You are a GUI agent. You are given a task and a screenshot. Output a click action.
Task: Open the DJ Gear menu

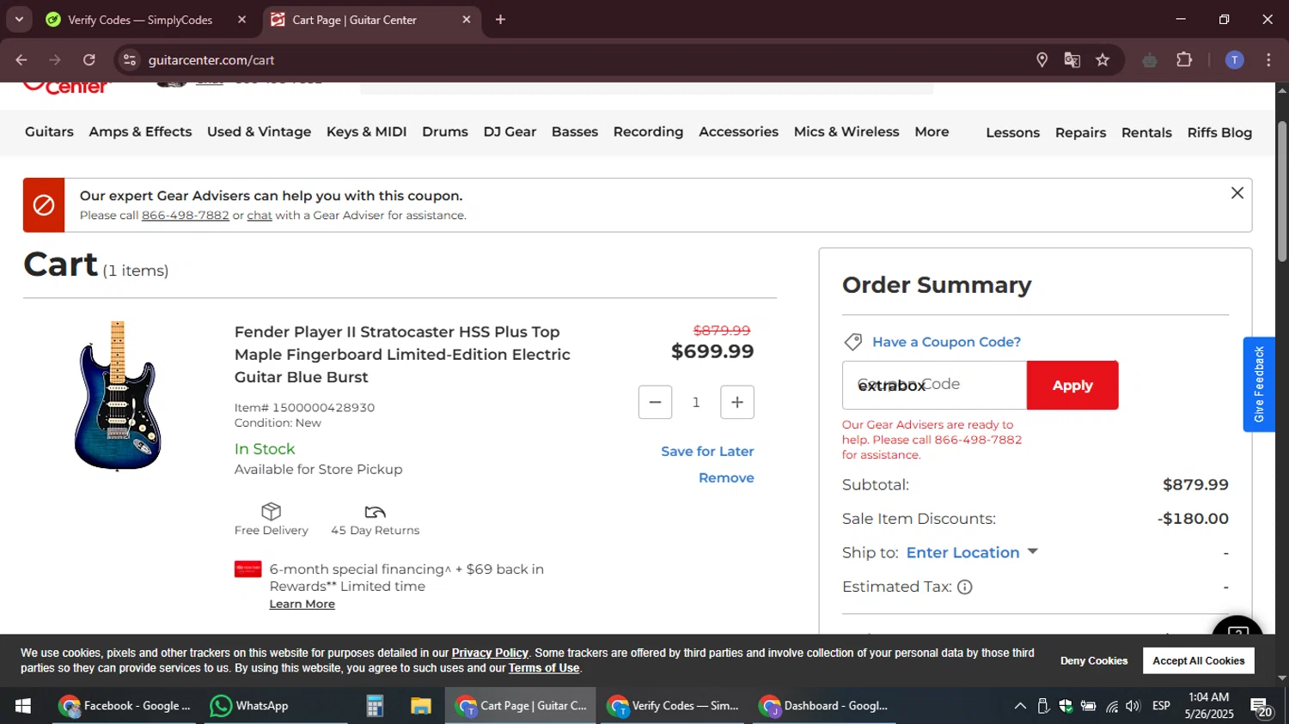[510, 131]
